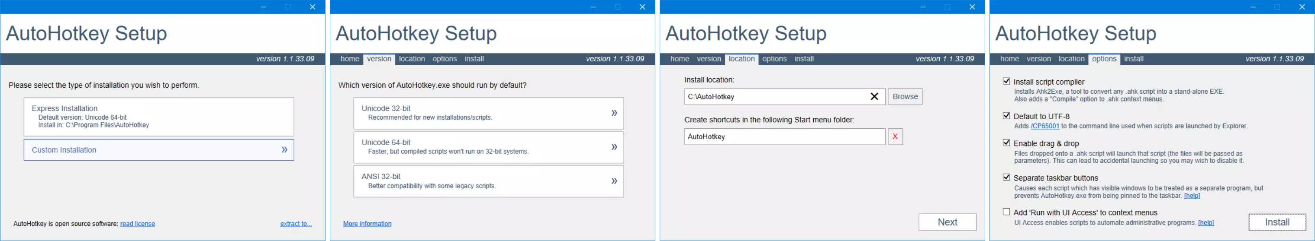Image resolution: width=1315 pixels, height=241 pixels.
Task: Select Custom Installation option
Action: click(x=159, y=150)
